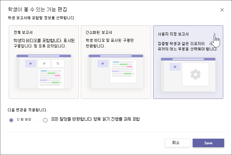232x155 pixels.
Task: Click the highlighted passage thumbnail in 전체 보고서
Action: (x=51, y=78)
